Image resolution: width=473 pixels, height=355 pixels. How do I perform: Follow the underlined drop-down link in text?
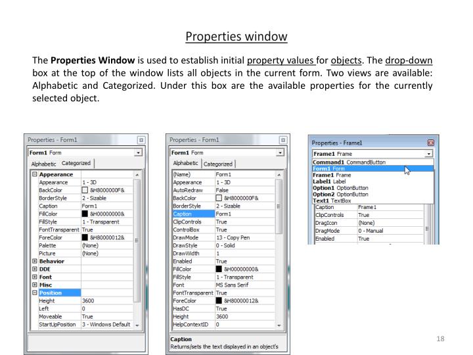pos(409,60)
